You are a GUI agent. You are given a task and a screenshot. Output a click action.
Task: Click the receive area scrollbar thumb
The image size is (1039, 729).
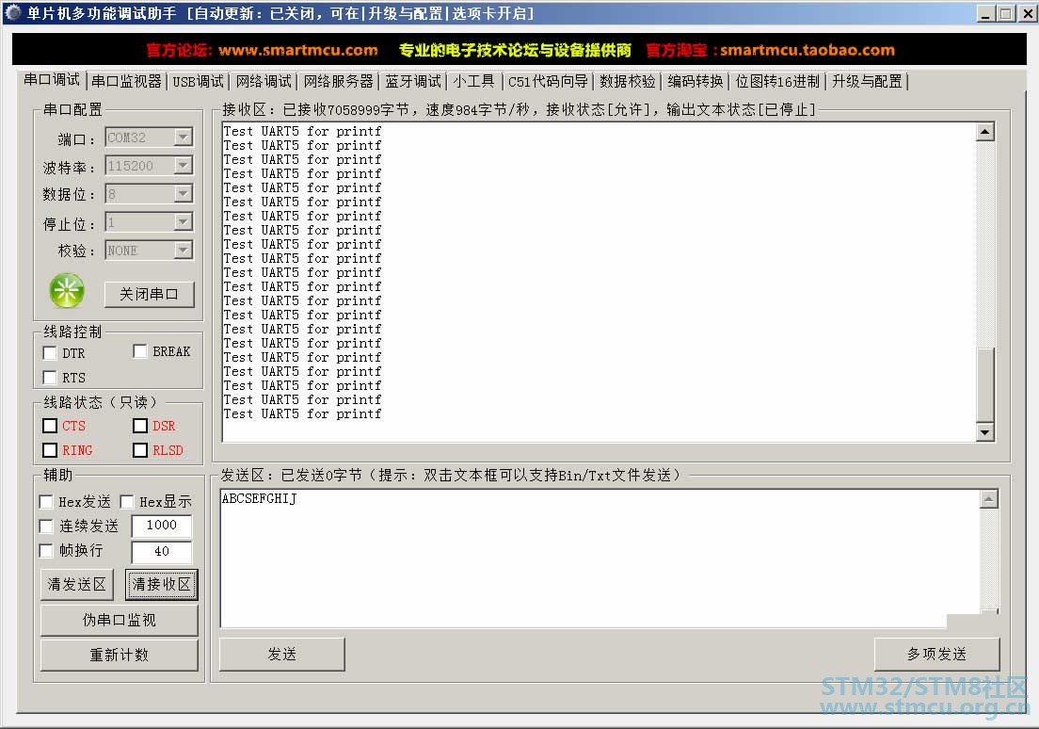coord(985,384)
